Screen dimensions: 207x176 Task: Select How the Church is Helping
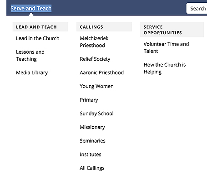tap(165, 68)
